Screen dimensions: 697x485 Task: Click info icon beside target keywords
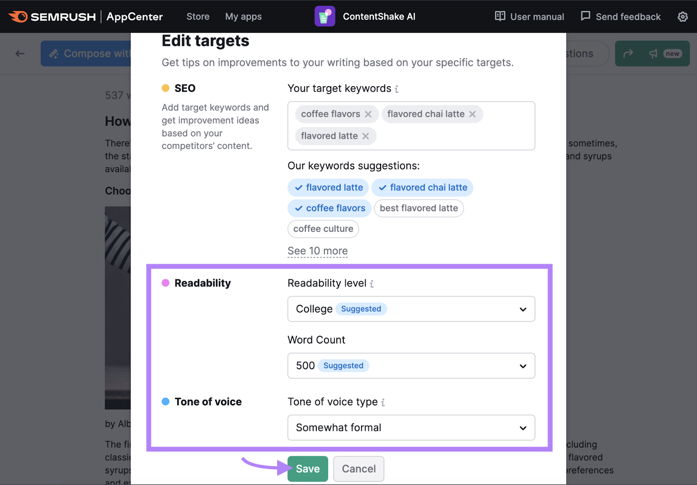pos(396,89)
